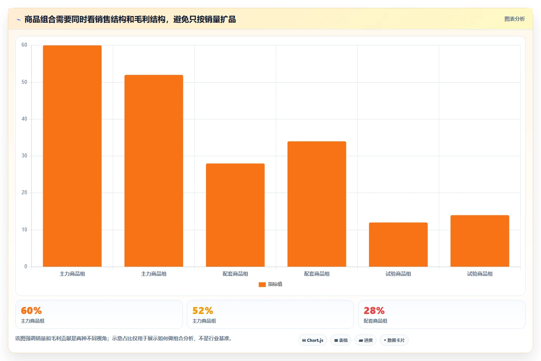
Task: Click the 主力商品组 bar reaching 52
Action: click(154, 171)
